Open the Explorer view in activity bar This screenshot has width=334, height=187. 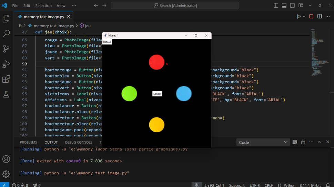click(6, 19)
